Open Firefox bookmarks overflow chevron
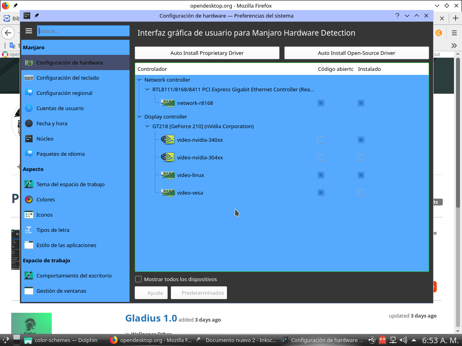The width and height of the screenshot is (462, 346). pos(454,46)
